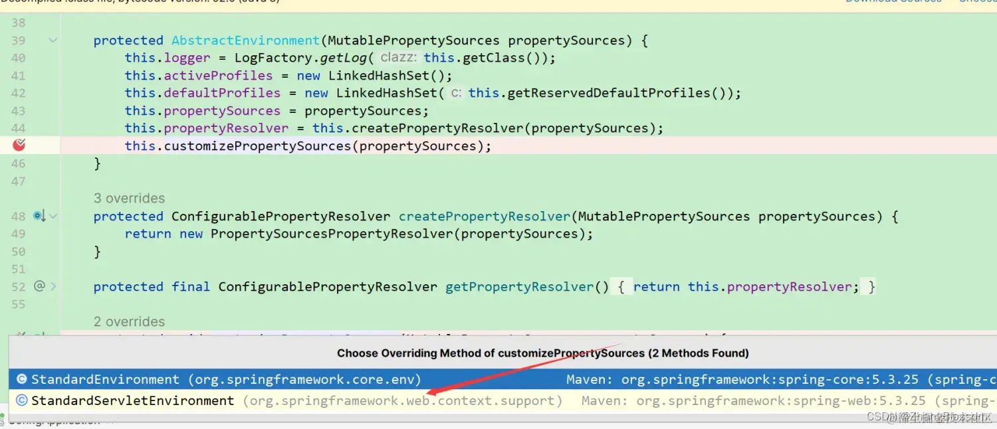Click getPropertyResolver method name on line 52

(519, 286)
